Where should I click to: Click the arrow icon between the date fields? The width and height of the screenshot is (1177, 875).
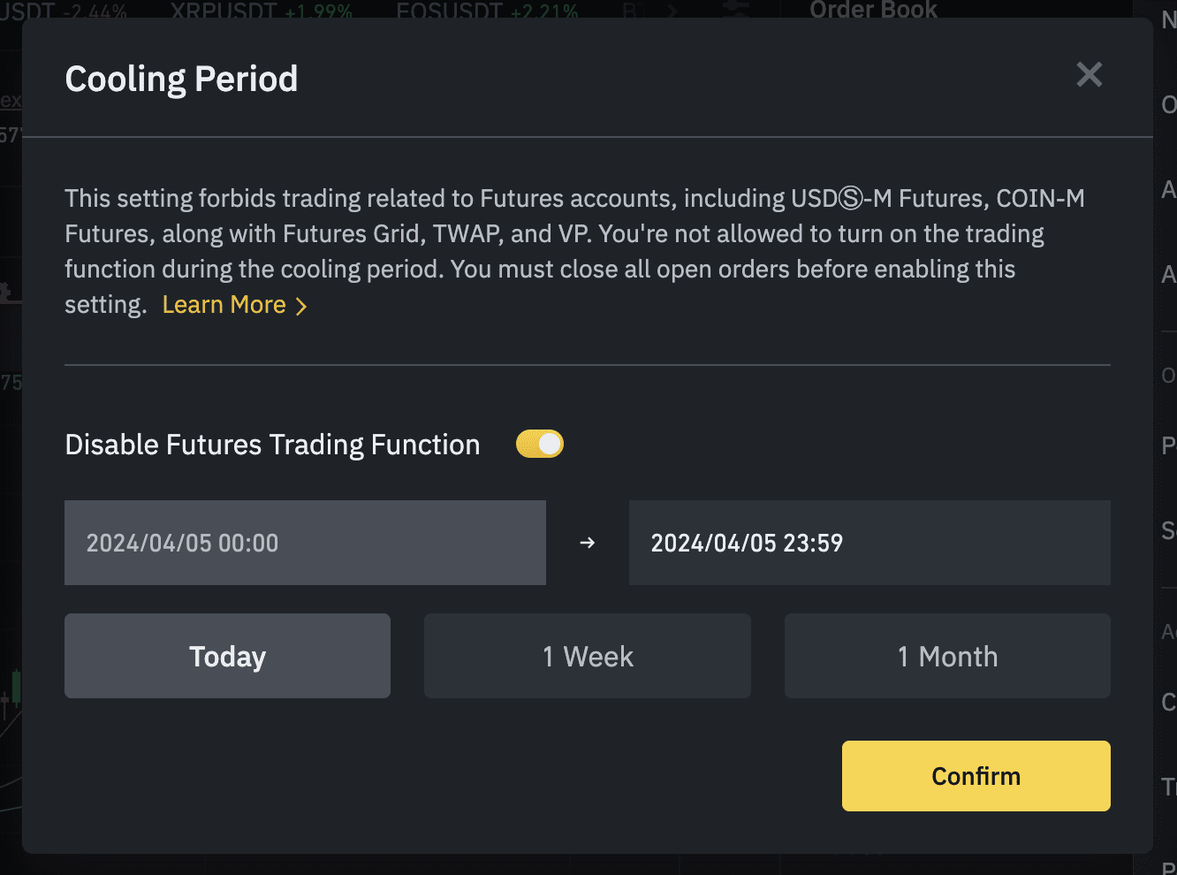pyautogui.click(x=588, y=543)
